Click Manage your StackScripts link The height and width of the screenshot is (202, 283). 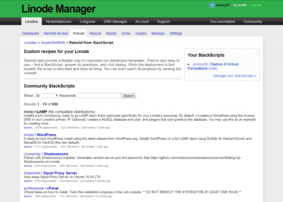(x=235, y=76)
